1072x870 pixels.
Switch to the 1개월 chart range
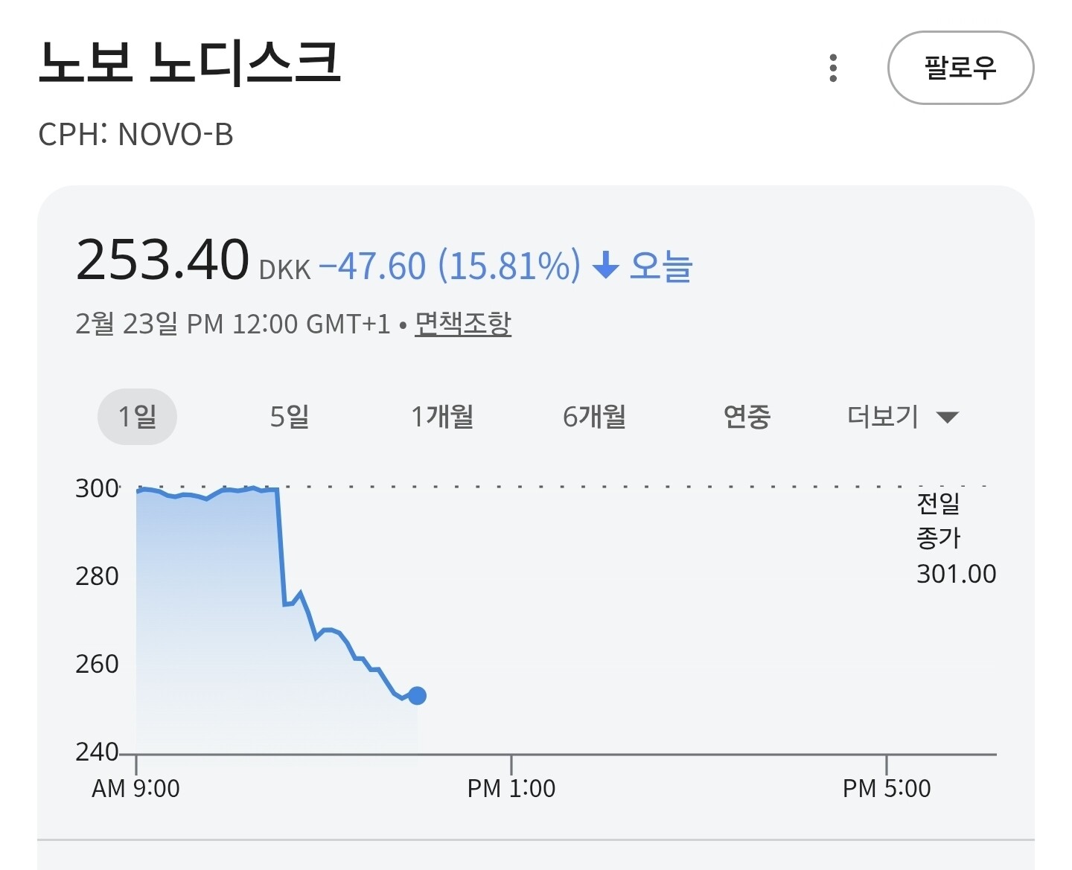click(x=442, y=417)
